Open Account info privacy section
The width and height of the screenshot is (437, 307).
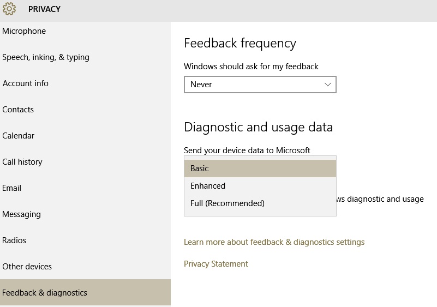tap(85, 83)
